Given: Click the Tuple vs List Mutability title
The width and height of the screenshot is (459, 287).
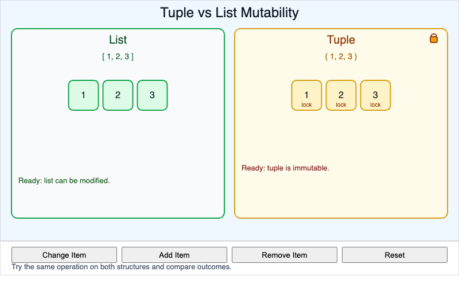Looking at the screenshot, I should pyautogui.click(x=229, y=13).
